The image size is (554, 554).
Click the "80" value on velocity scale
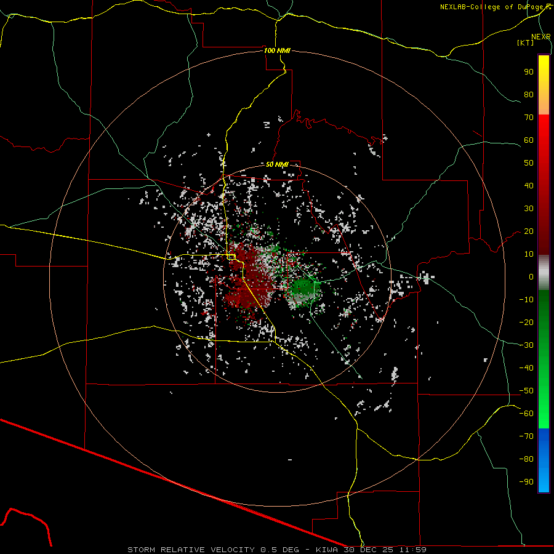coord(529,95)
